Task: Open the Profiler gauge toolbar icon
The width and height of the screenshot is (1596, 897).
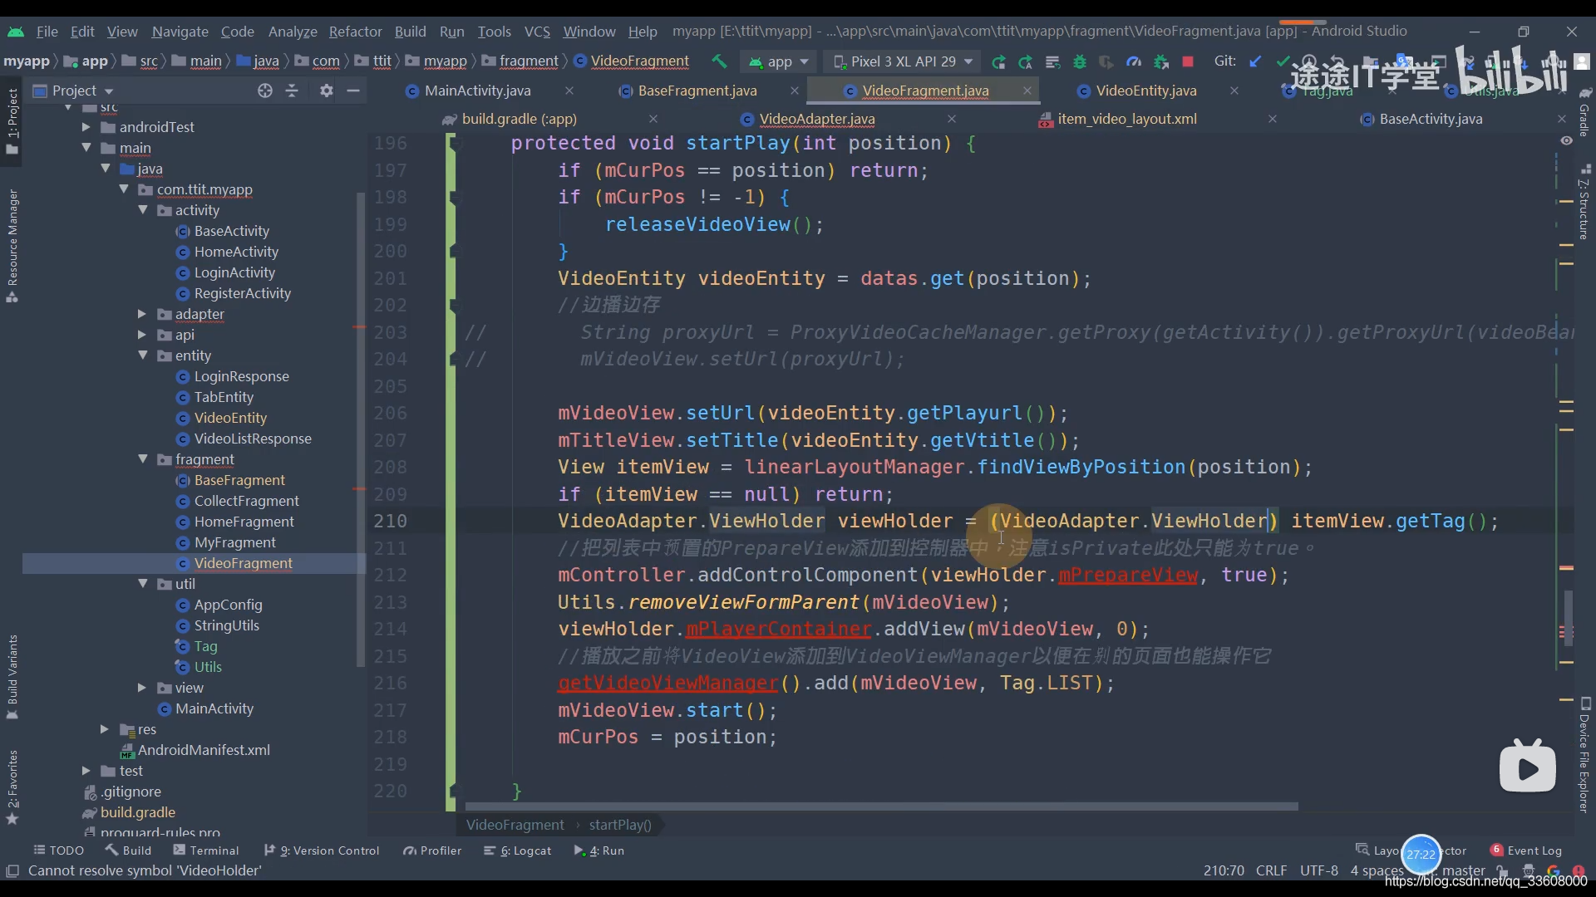Action: (1134, 61)
